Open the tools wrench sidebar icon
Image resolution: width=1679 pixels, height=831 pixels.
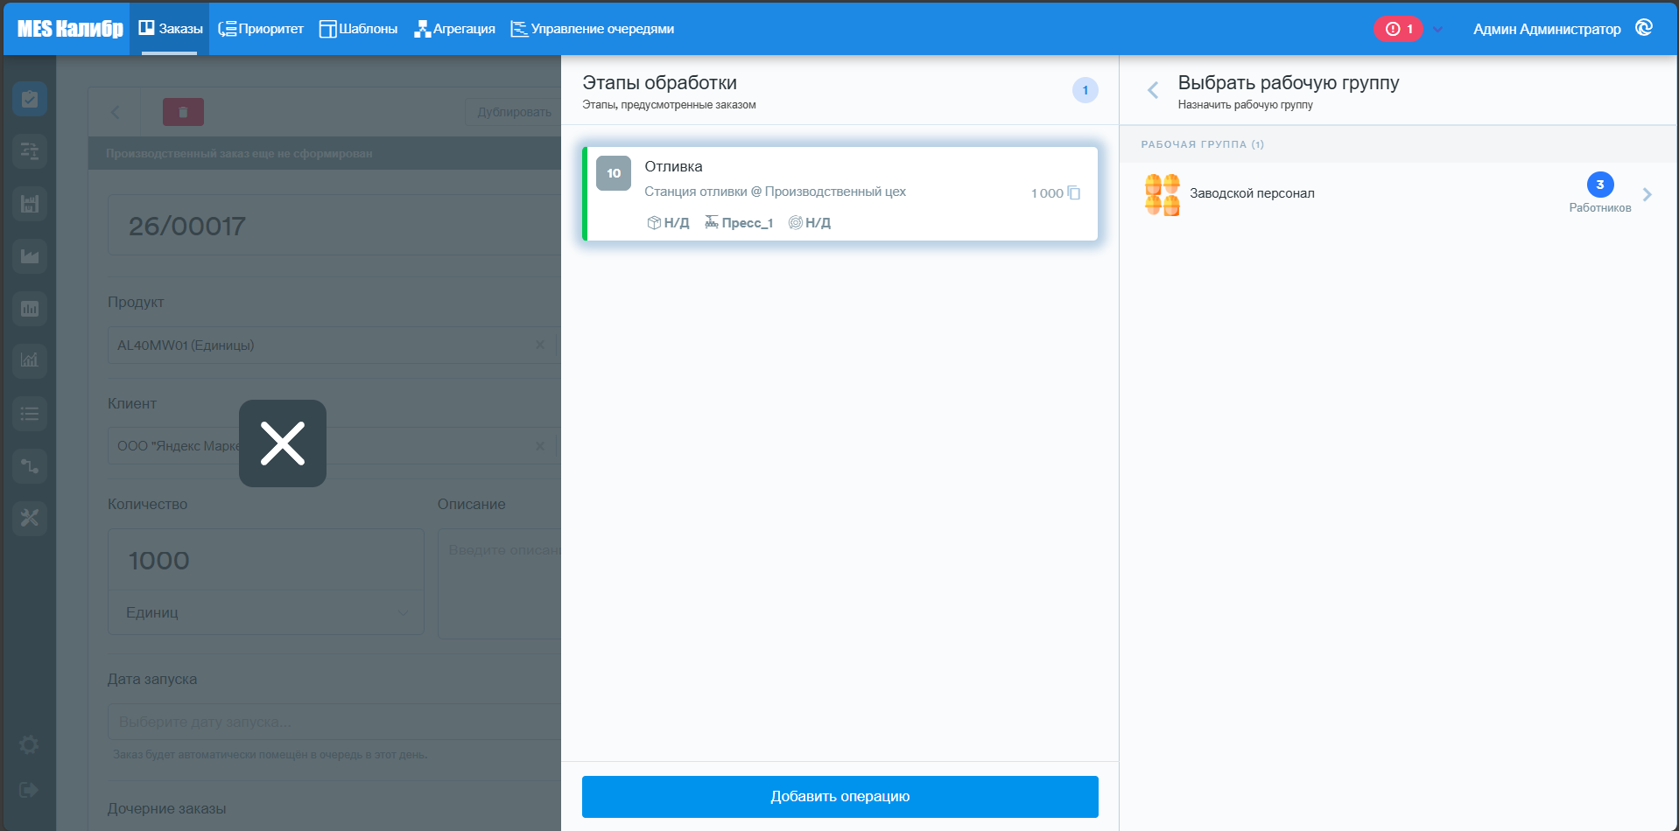(x=30, y=519)
